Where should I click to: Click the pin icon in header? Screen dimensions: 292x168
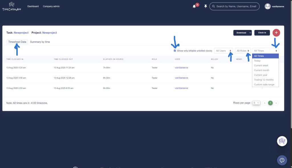pos(206,6)
